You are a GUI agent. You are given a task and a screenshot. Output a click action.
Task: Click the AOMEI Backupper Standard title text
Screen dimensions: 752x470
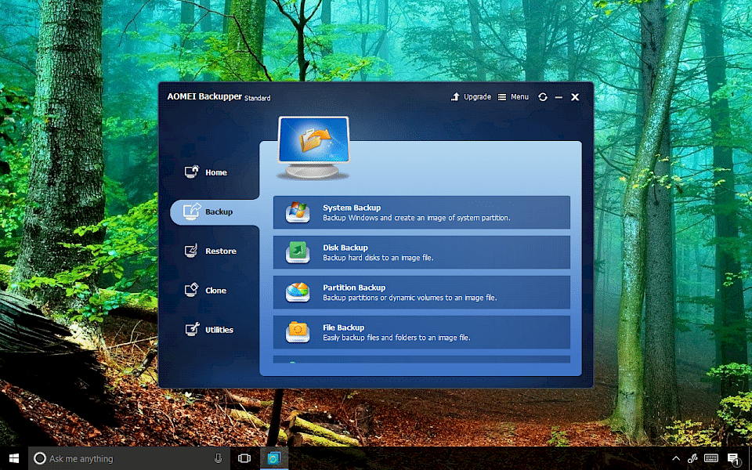219,97
